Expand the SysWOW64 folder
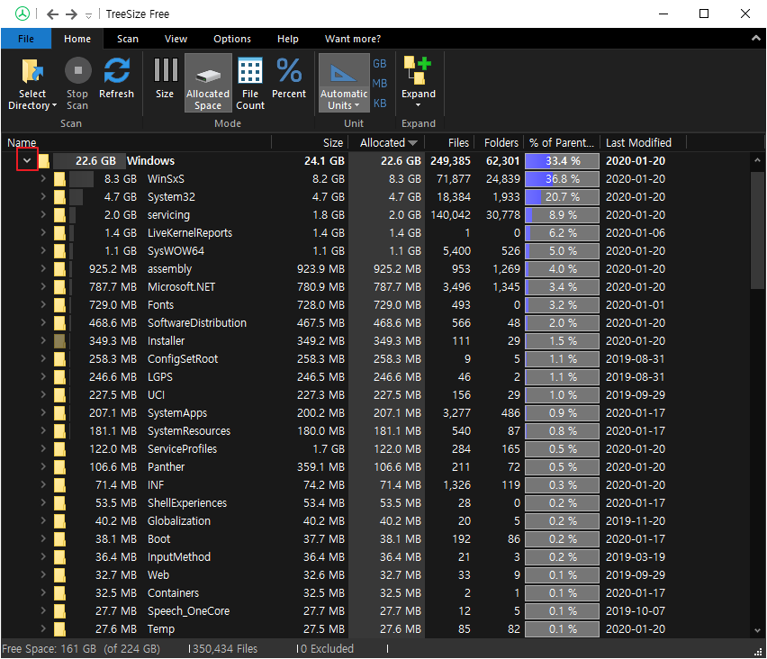The image size is (767, 659). [43, 250]
